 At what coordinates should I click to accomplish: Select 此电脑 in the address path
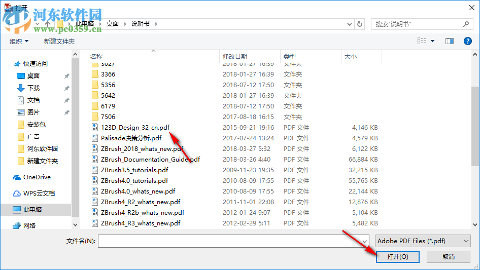tap(85, 23)
